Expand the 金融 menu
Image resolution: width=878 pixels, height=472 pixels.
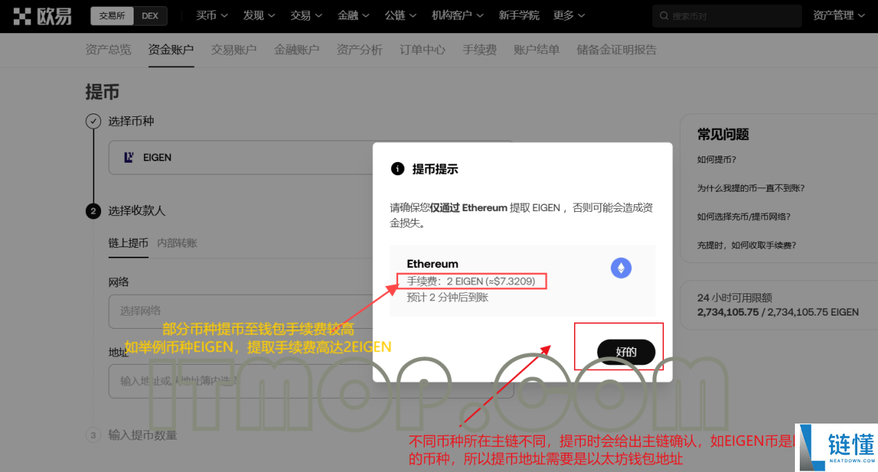354,15
